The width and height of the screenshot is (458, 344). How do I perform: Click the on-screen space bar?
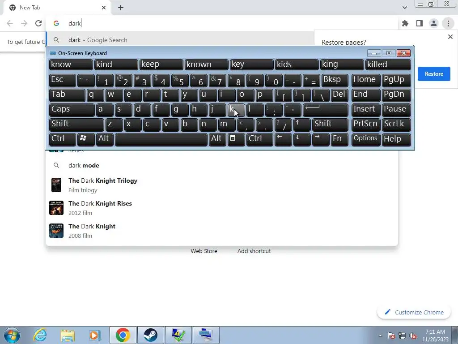[161, 140]
